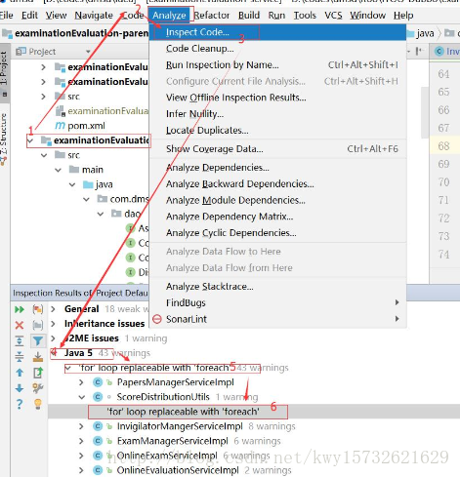Collapse the main folder in project tree
This screenshot has width=460, height=477.
[59, 170]
